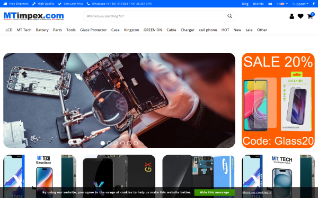
Task: Open the Glass Protector category menu
Action: click(x=93, y=30)
